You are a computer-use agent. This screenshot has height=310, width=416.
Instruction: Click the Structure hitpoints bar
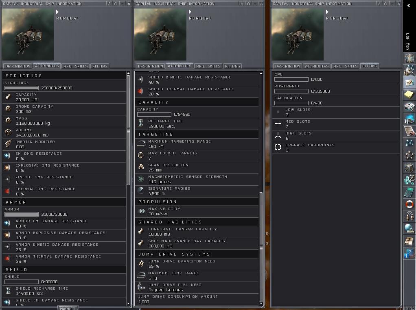coord(22,88)
